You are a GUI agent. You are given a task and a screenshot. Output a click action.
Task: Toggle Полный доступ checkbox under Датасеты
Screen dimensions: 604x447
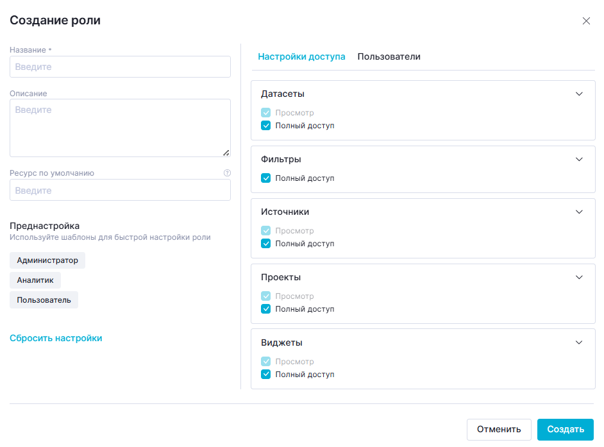266,126
